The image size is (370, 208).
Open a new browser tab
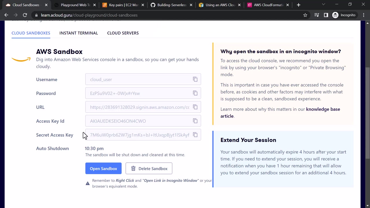(299, 5)
